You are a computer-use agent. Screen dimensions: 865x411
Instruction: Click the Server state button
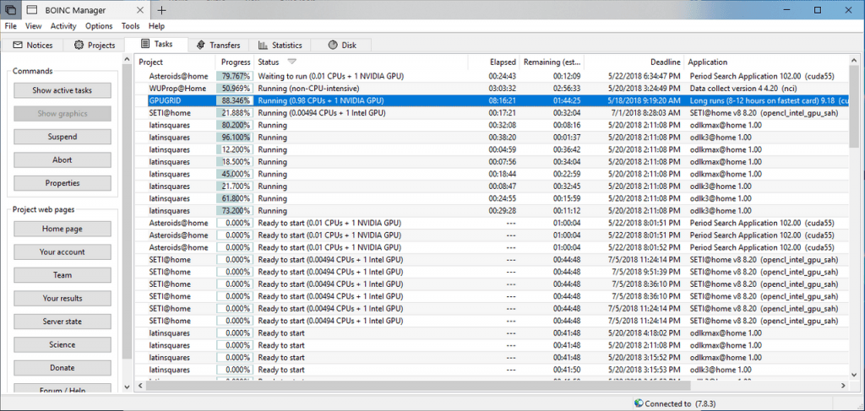63,322
